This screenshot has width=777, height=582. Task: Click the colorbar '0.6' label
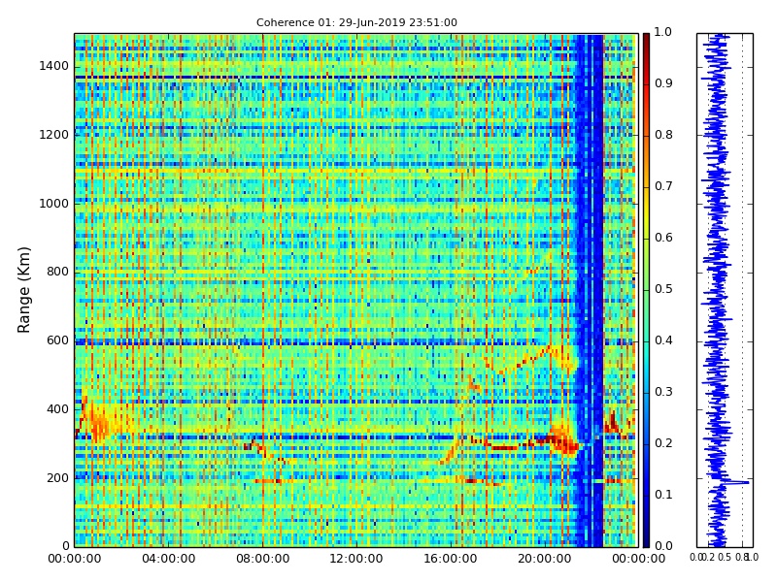[x=663, y=238]
